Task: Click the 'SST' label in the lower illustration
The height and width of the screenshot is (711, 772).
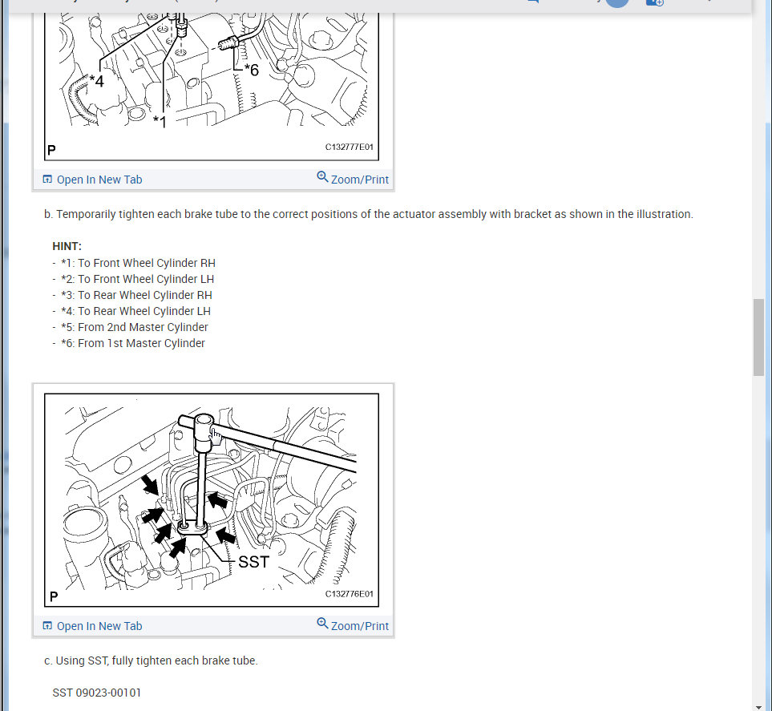Action: coord(253,562)
